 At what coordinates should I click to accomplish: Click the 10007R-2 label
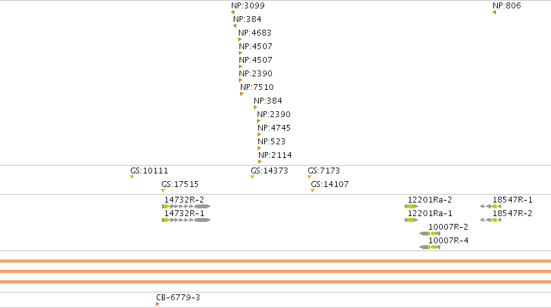click(449, 227)
